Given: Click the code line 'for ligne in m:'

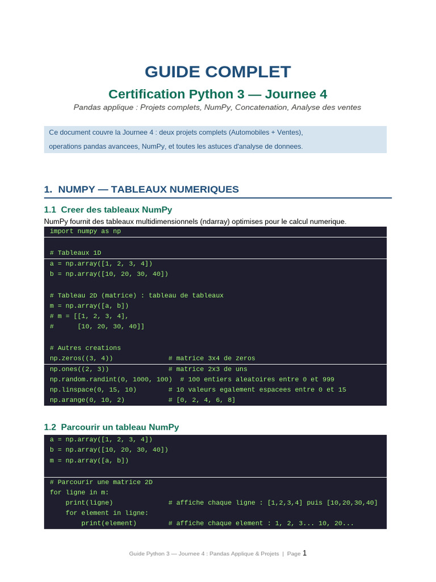Looking at the screenshot, I should [79, 493].
